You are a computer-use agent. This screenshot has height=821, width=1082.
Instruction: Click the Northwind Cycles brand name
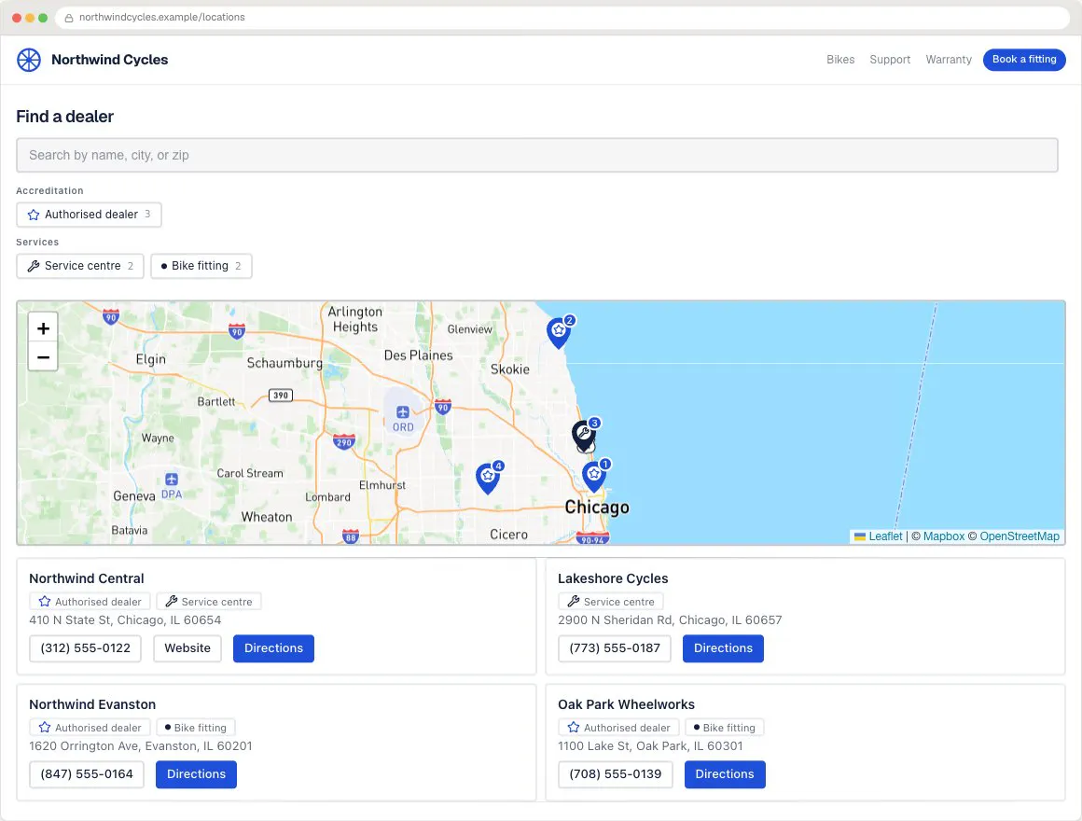click(x=110, y=60)
